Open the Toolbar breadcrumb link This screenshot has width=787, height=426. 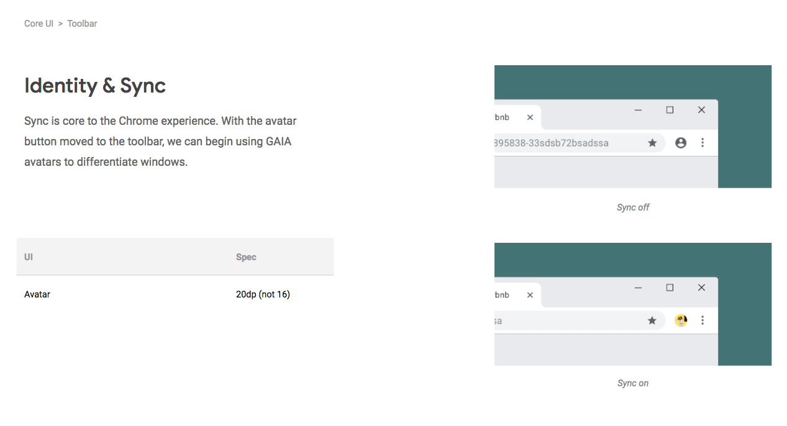point(82,24)
